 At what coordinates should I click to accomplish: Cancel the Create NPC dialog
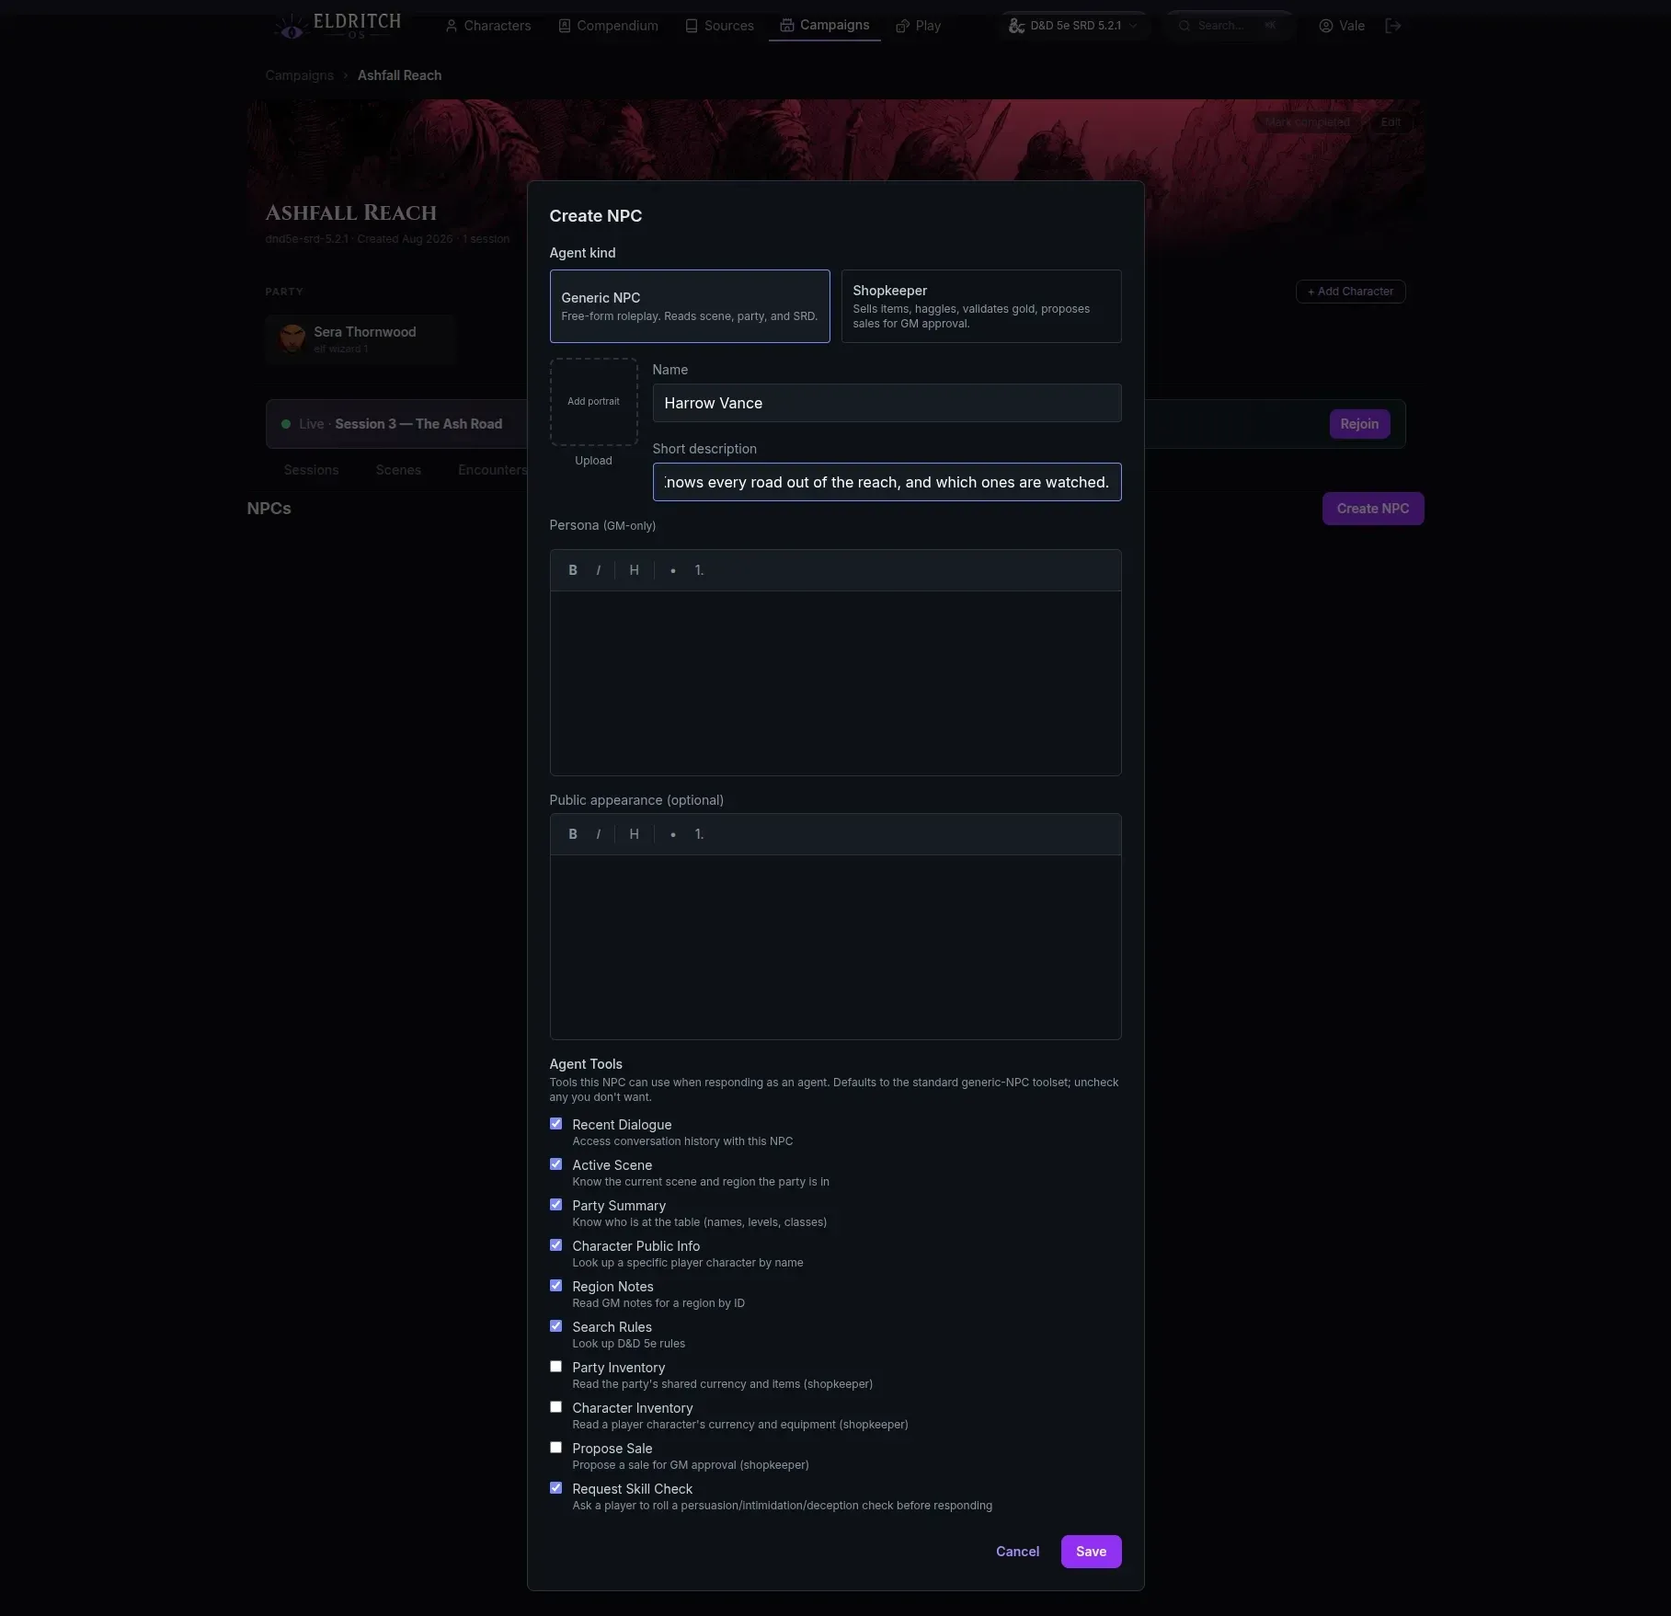[1017, 1552]
